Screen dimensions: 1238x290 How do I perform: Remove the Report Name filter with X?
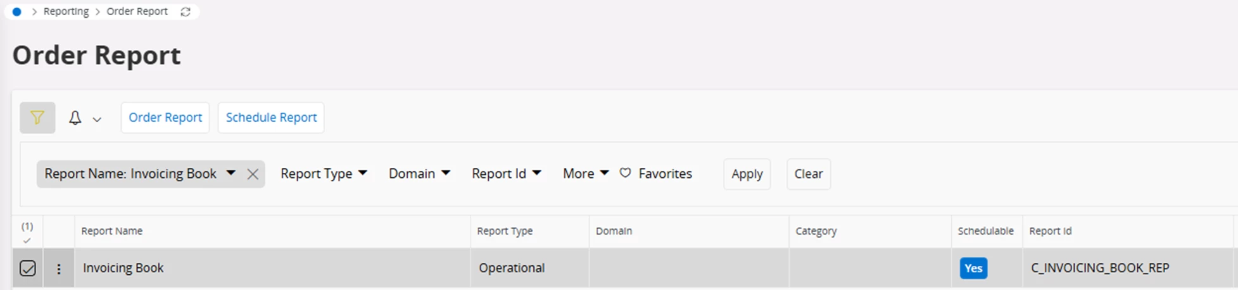253,174
